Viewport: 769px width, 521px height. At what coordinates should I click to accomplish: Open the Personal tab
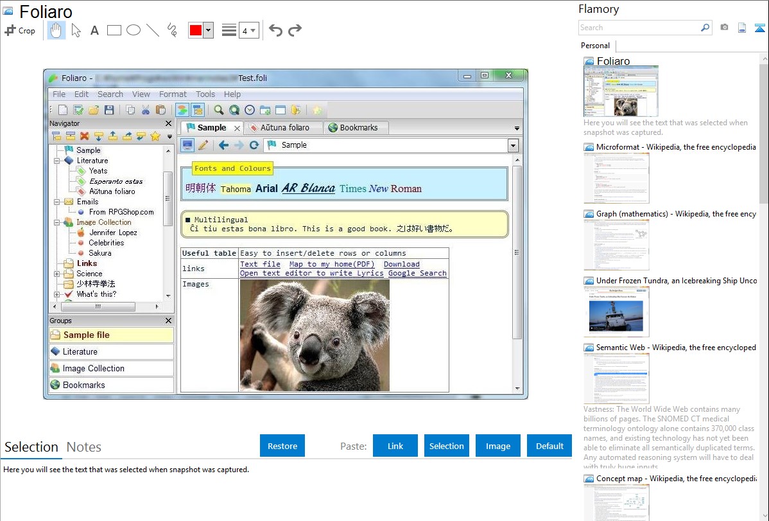(x=595, y=46)
